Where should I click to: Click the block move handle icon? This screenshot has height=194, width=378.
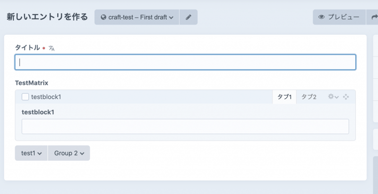click(346, 97)
